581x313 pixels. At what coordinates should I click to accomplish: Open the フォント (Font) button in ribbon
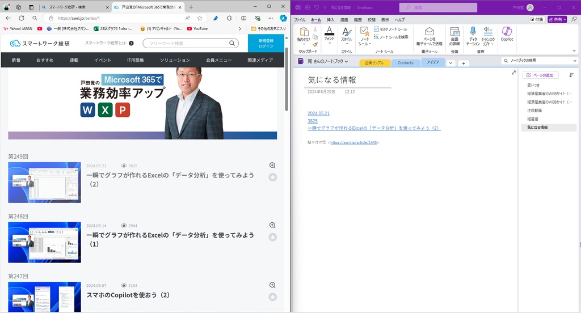click(x=329, y=36)
